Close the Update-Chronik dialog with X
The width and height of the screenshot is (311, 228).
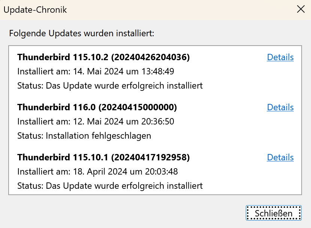[301, 9]
